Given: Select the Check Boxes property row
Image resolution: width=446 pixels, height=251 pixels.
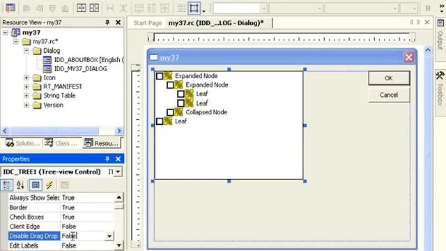Looking at the screenshot, I should [x=61, y=217].
